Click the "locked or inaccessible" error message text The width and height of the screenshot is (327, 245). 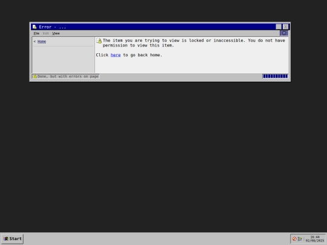tap(194, 43)
